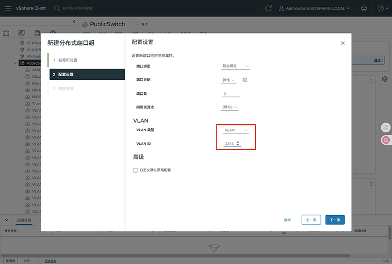Screen dimensions: 392x264
Task: Open the 更多任务 link
Action: (51, 261)
